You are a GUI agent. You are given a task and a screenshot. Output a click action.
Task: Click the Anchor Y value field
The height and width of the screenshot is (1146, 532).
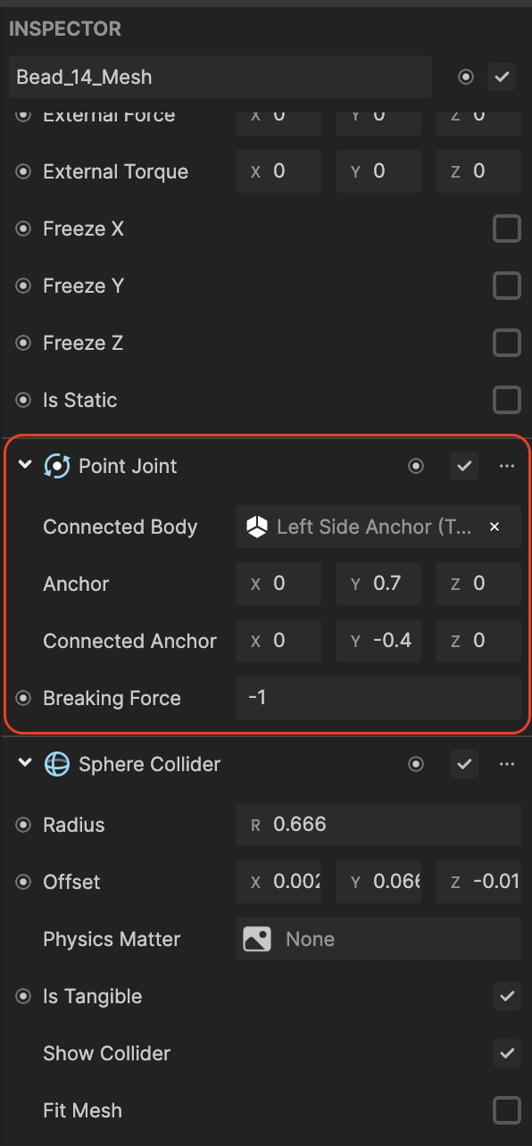tap(378, 584)
